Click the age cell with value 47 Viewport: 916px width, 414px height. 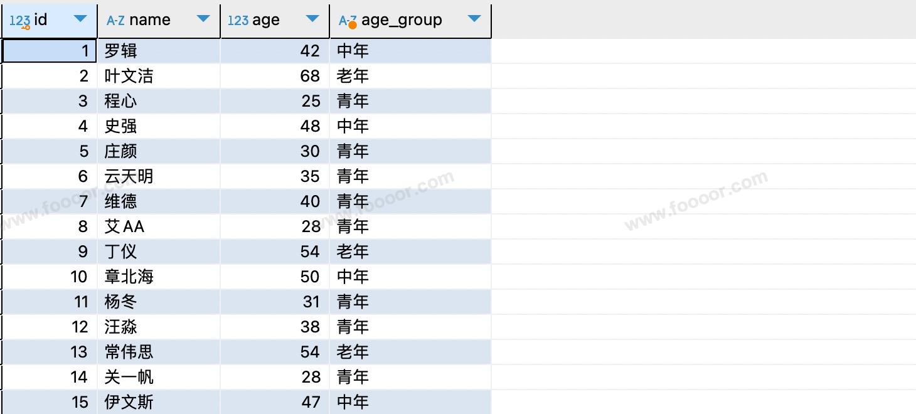coord(275,402)
